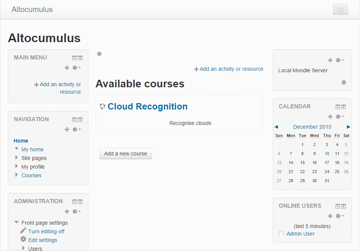
Task: Click gear icon below Local Moodle Server text
Action: pyautogui.click(x=344, y=82)
